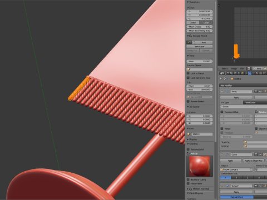
Task: Enable Hidden Wire checkbox
Action: 188,183
